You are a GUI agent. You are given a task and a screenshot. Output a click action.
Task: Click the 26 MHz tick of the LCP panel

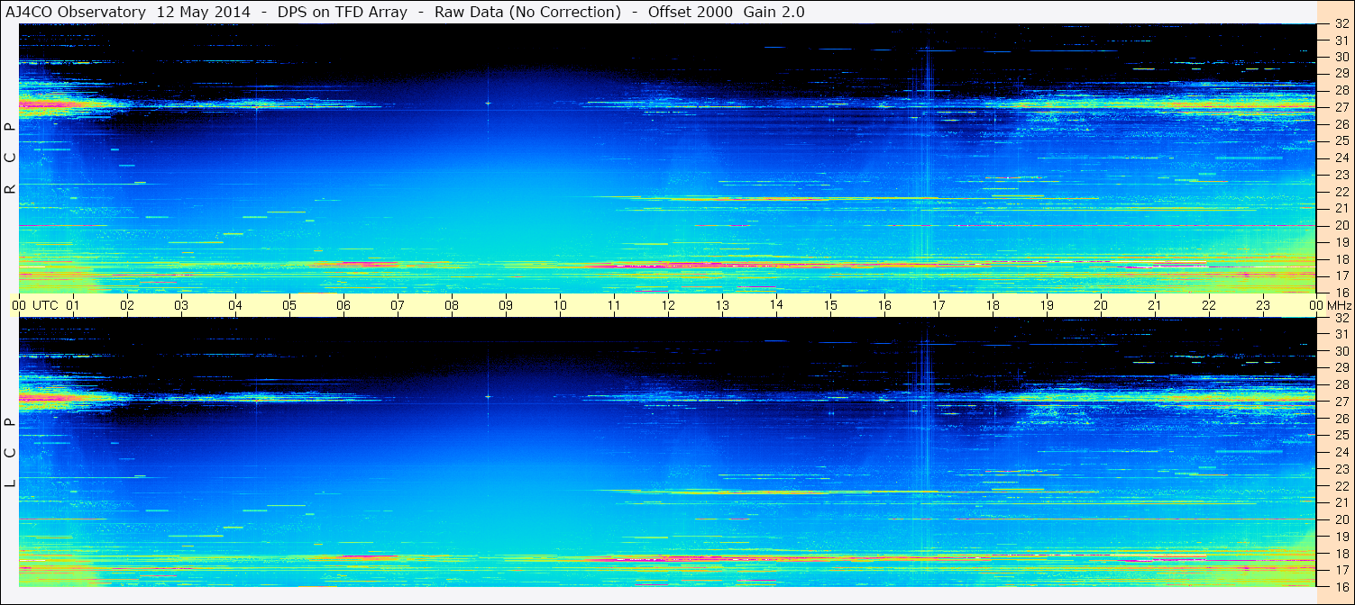pos(1341,419)
